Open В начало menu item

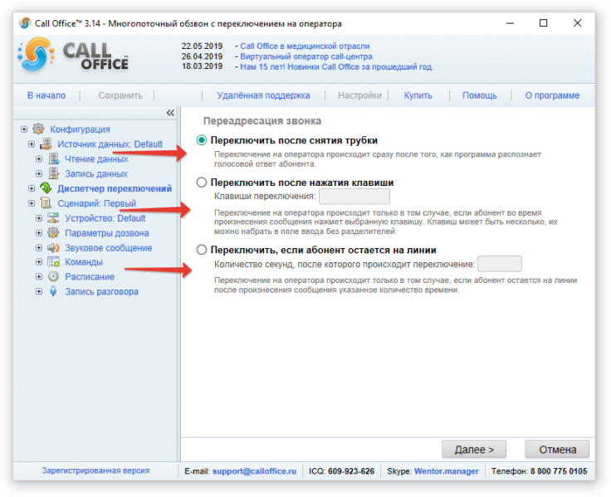[46, 95]
